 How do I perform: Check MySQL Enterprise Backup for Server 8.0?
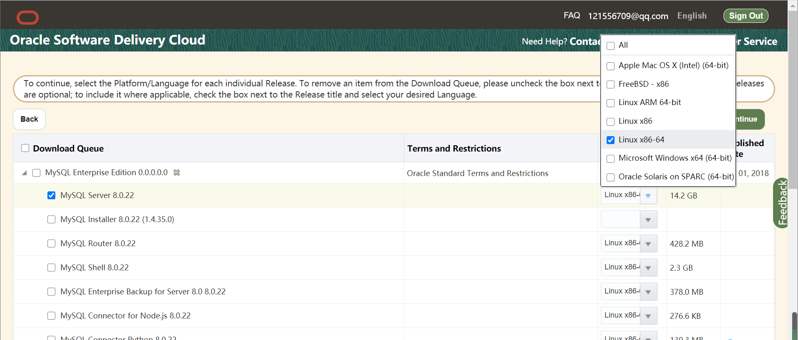click(51, 291)
